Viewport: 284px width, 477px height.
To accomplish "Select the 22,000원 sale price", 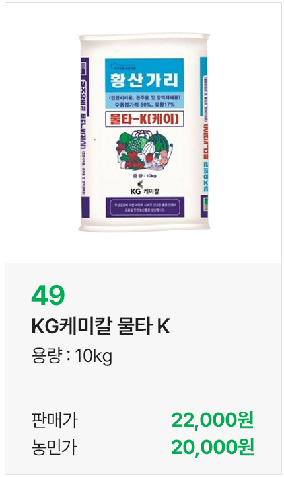I will pos(212,420).
